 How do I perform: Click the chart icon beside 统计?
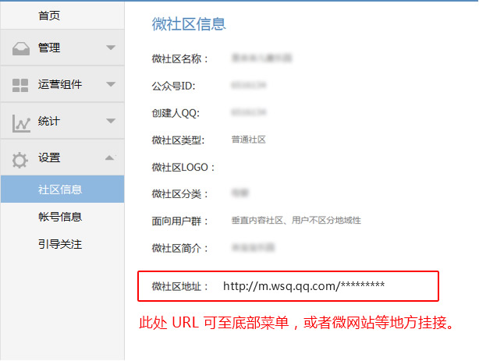coord(20,122)
